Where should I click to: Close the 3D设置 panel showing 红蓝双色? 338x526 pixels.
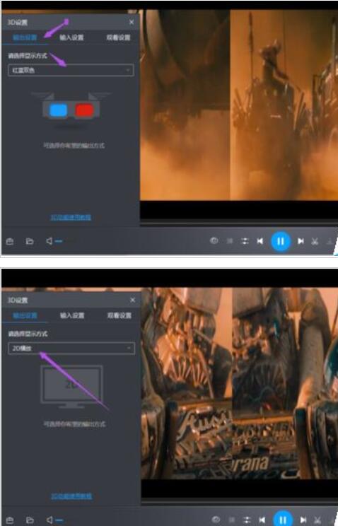point(132,22)
